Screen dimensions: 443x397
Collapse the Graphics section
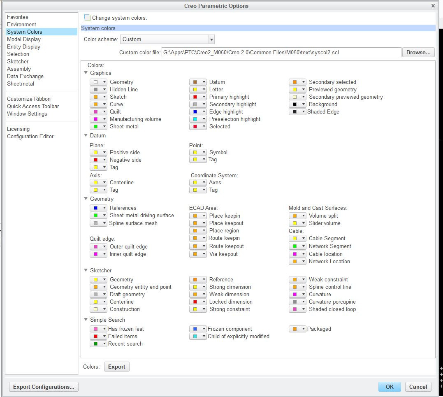point(86,73)
